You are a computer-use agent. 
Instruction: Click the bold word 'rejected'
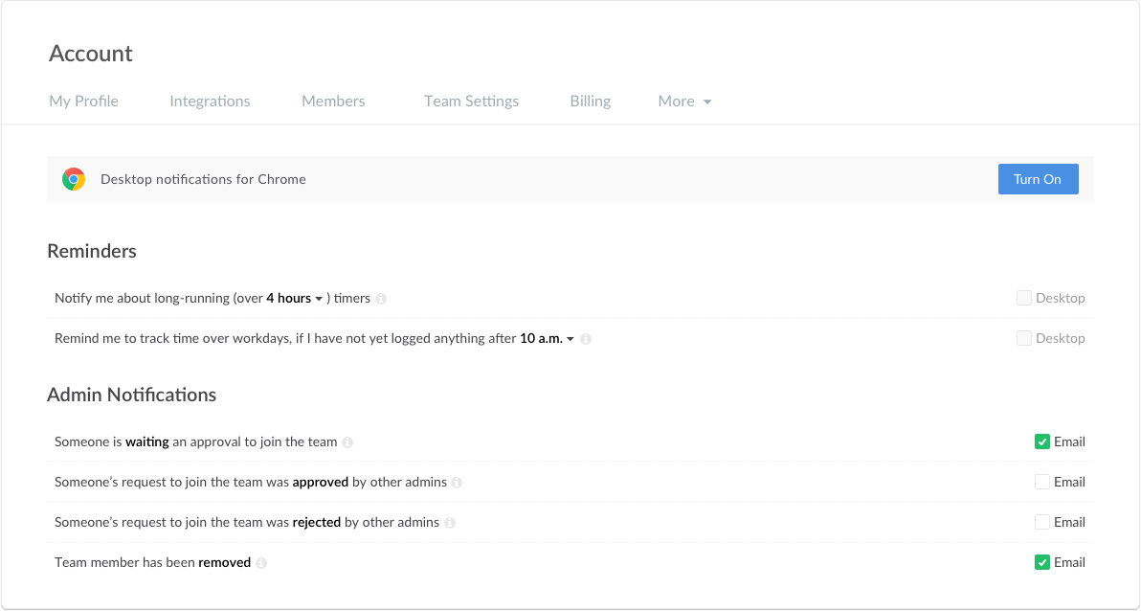point(317,521)
